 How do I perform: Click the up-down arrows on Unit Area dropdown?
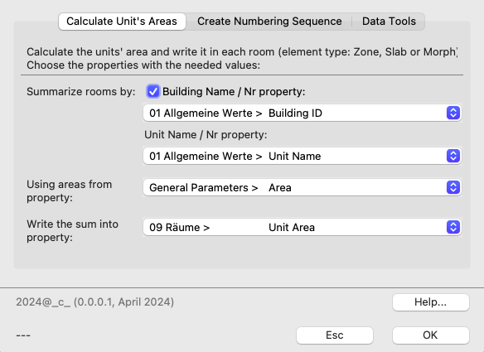coord(453,228)
